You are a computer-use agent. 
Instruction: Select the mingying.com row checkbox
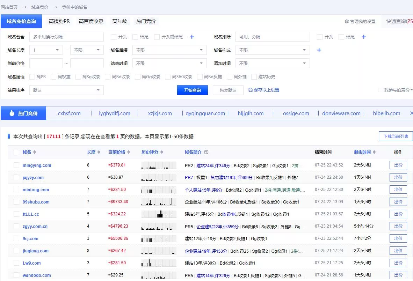click(16, 165)
